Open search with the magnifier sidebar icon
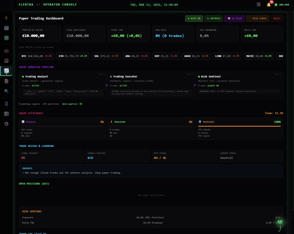294x234 pixels. (6, 91)
